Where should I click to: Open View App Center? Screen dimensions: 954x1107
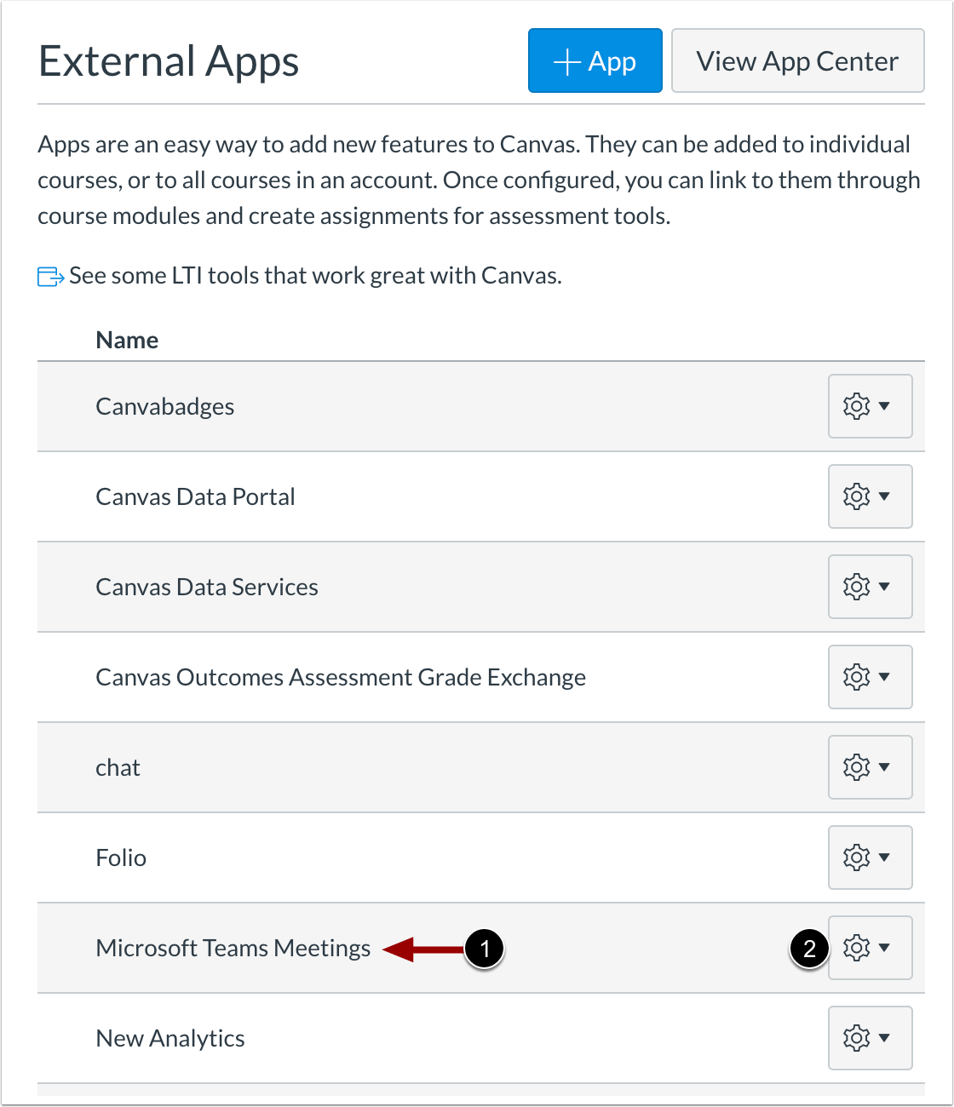(797, 60)
